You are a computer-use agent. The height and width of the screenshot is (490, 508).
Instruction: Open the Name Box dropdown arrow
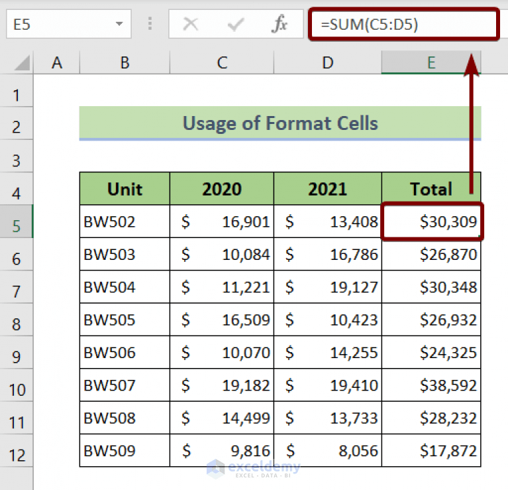119,24
